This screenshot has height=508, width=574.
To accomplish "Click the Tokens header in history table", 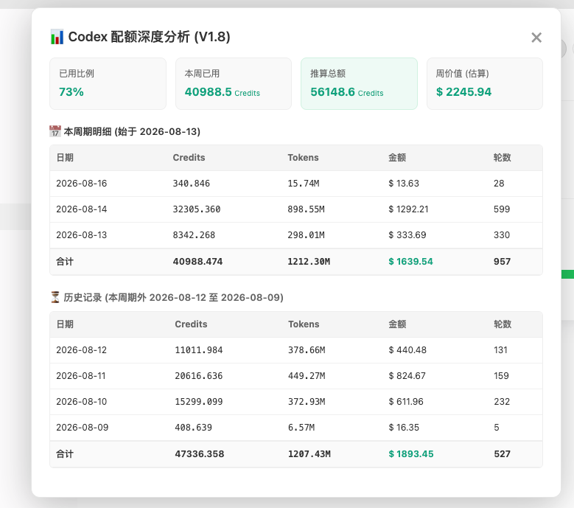I will pyautogui.click(x=304, y=324).
